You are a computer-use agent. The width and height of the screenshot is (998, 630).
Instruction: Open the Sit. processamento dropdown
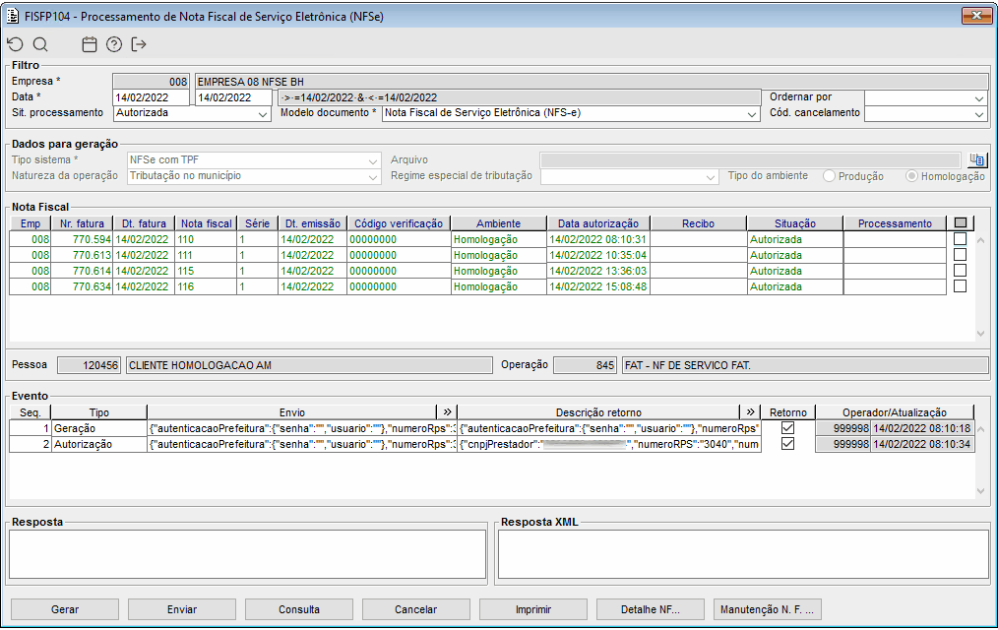[262, 114]
